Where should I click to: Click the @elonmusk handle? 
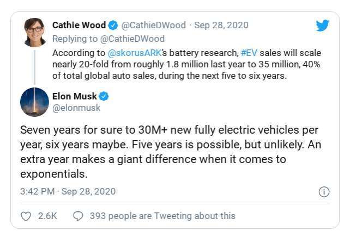tap(76, 108)
